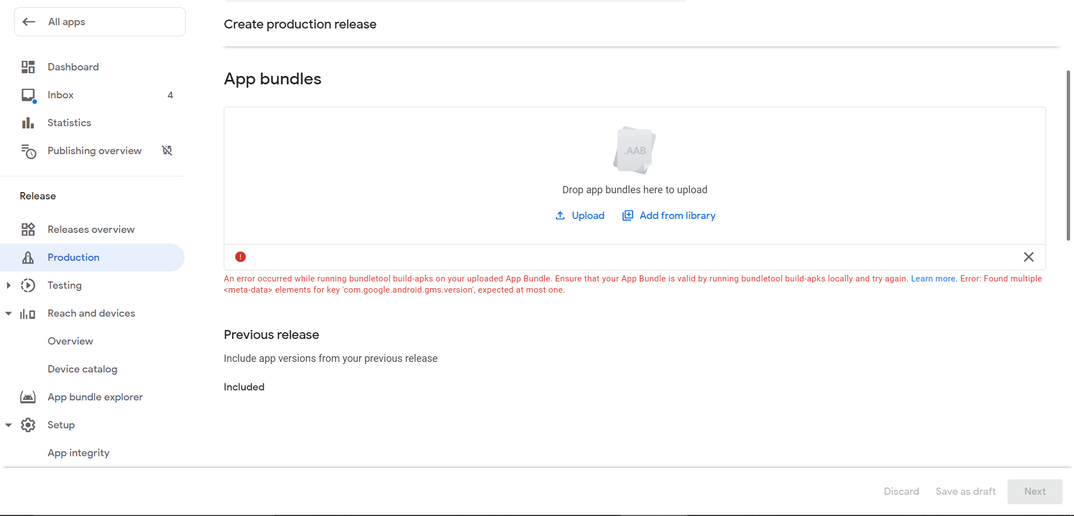Click the Reach and devices label
The width and height of the screenshot is (1074, 516).
pos(91,313)
